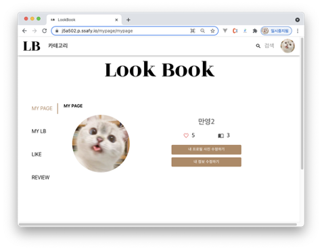322x250 pixels.
Task: Click the MY PAGE content heading
Action: (73, 106)
